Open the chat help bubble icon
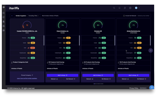The image size is (156, 97). [125, 8]
